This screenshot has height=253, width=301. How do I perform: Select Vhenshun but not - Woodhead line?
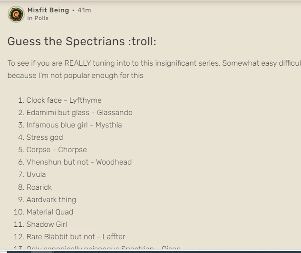point(79,162)
